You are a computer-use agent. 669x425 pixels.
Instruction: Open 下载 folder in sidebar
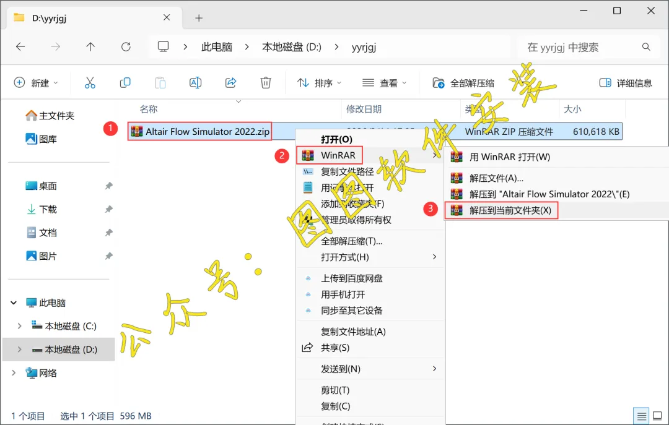pos(41,209)
